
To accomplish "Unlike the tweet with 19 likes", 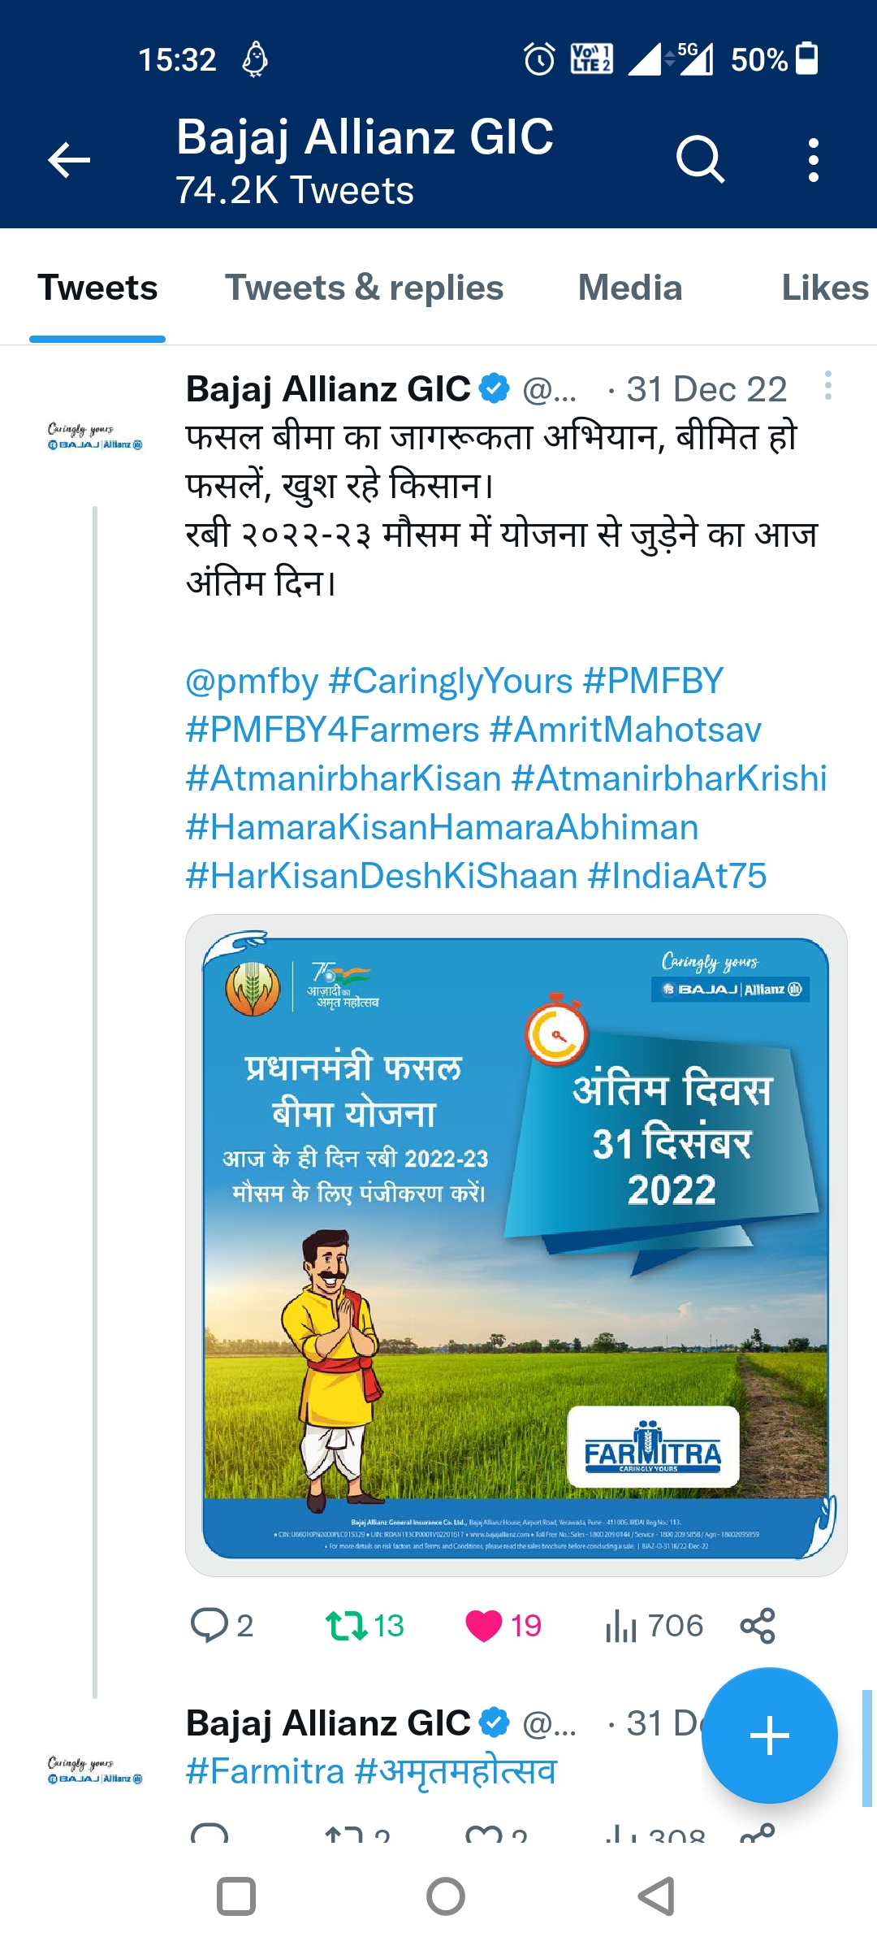I will coord(484,1626).
